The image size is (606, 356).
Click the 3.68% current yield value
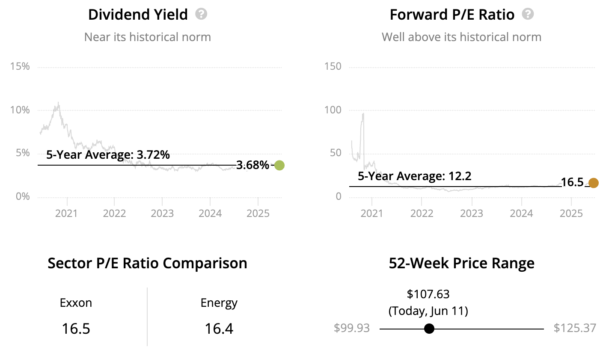[x=253, y=165]
